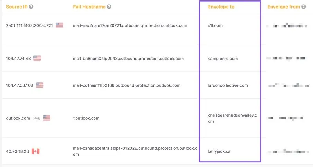This screenshot has width=313, height=167.
Task: Click the kellyjack.ca envelope-to domain
Action: [219, 151]
